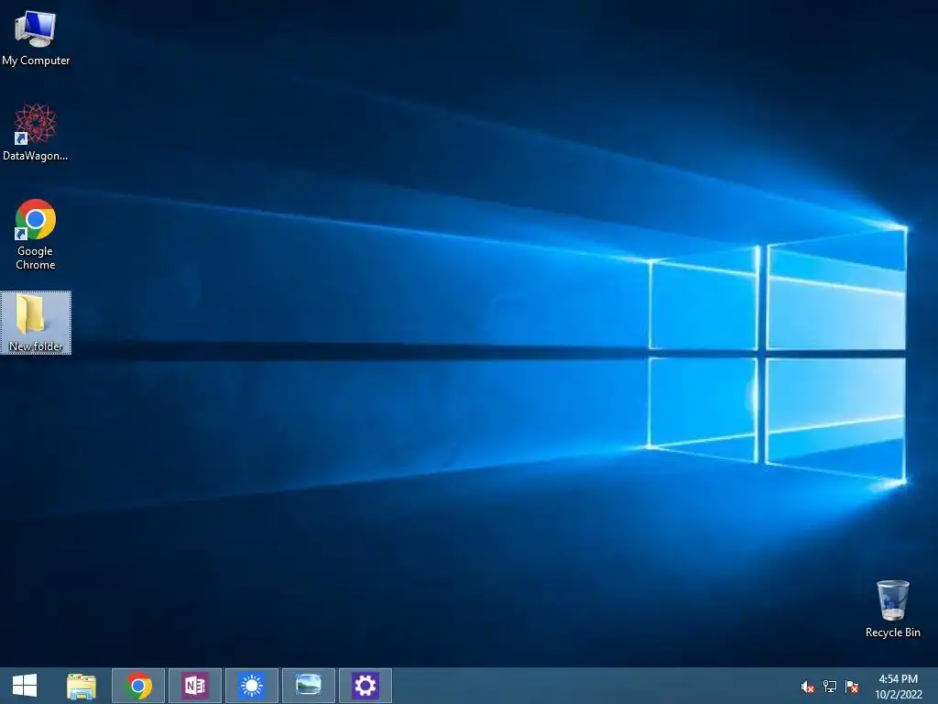Click the "My Computer" label text
This screenshot has height=704, width=938.
36,60
